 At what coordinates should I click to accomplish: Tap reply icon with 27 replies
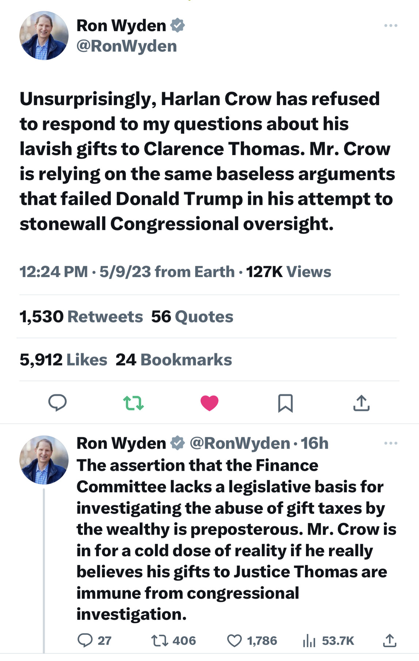click(85, 641)
